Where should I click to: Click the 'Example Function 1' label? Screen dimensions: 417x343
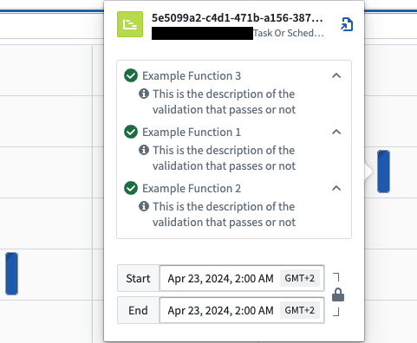[192, 132]
